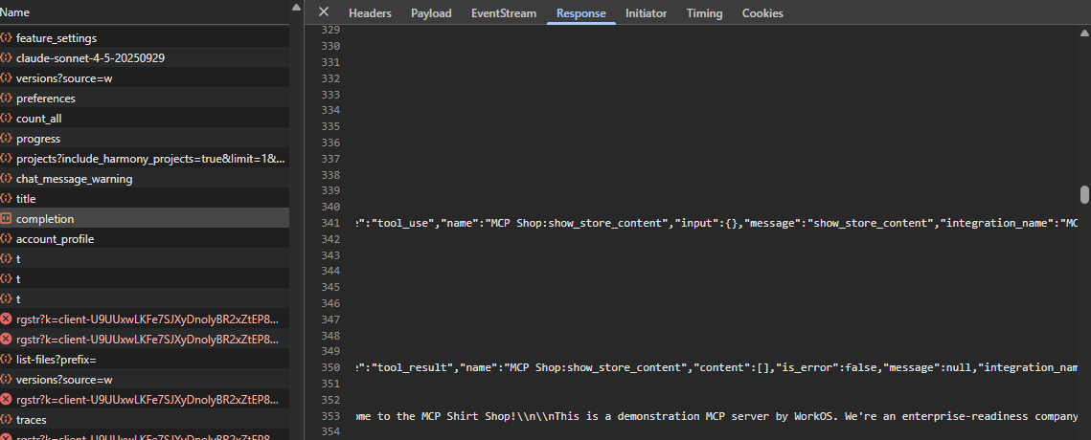Select the title request row
The width and height of the screenshot is (1091, 440).
(x=145, y=199)
